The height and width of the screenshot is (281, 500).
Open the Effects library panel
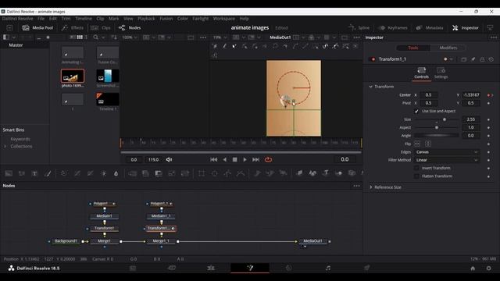pos(73,28)
